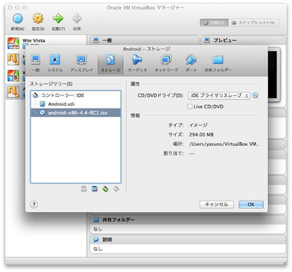Open ディスプレイ (Display) settings tab
This screenshot has width=292, height=272.
82,63
